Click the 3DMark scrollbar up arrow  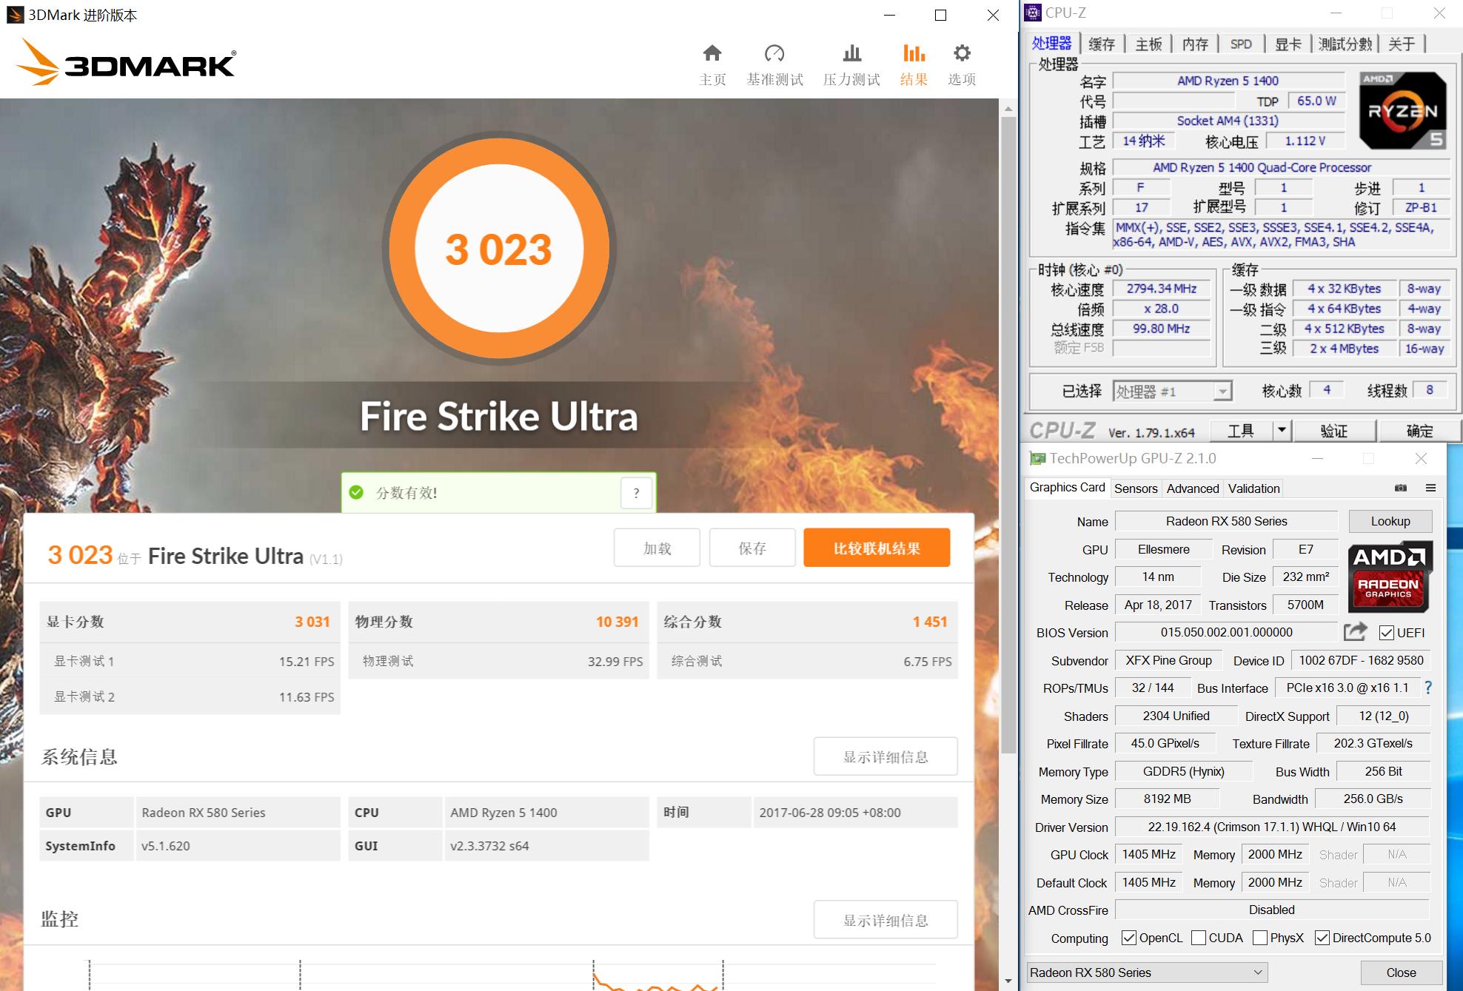point(1008,109)
